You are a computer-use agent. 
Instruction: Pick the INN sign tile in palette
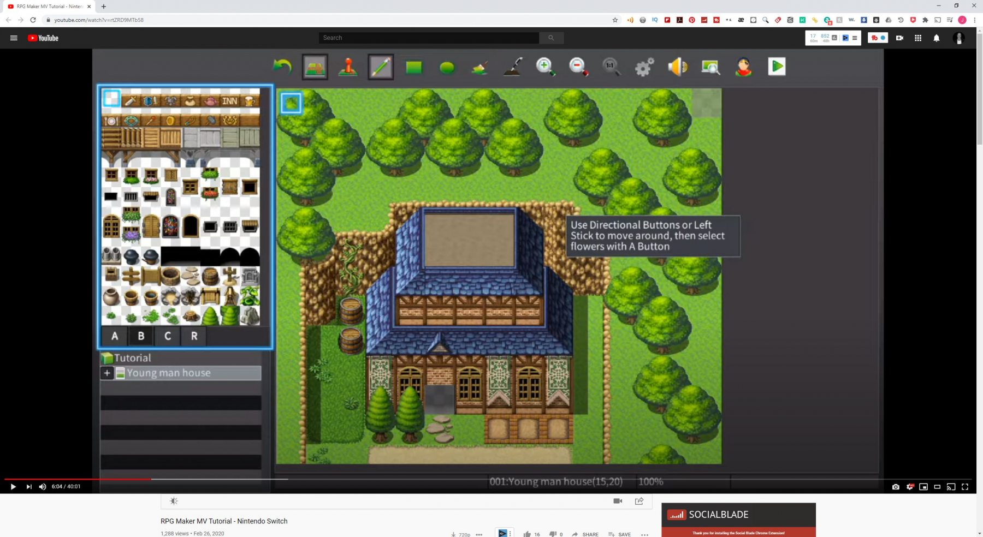pos(229,101)
